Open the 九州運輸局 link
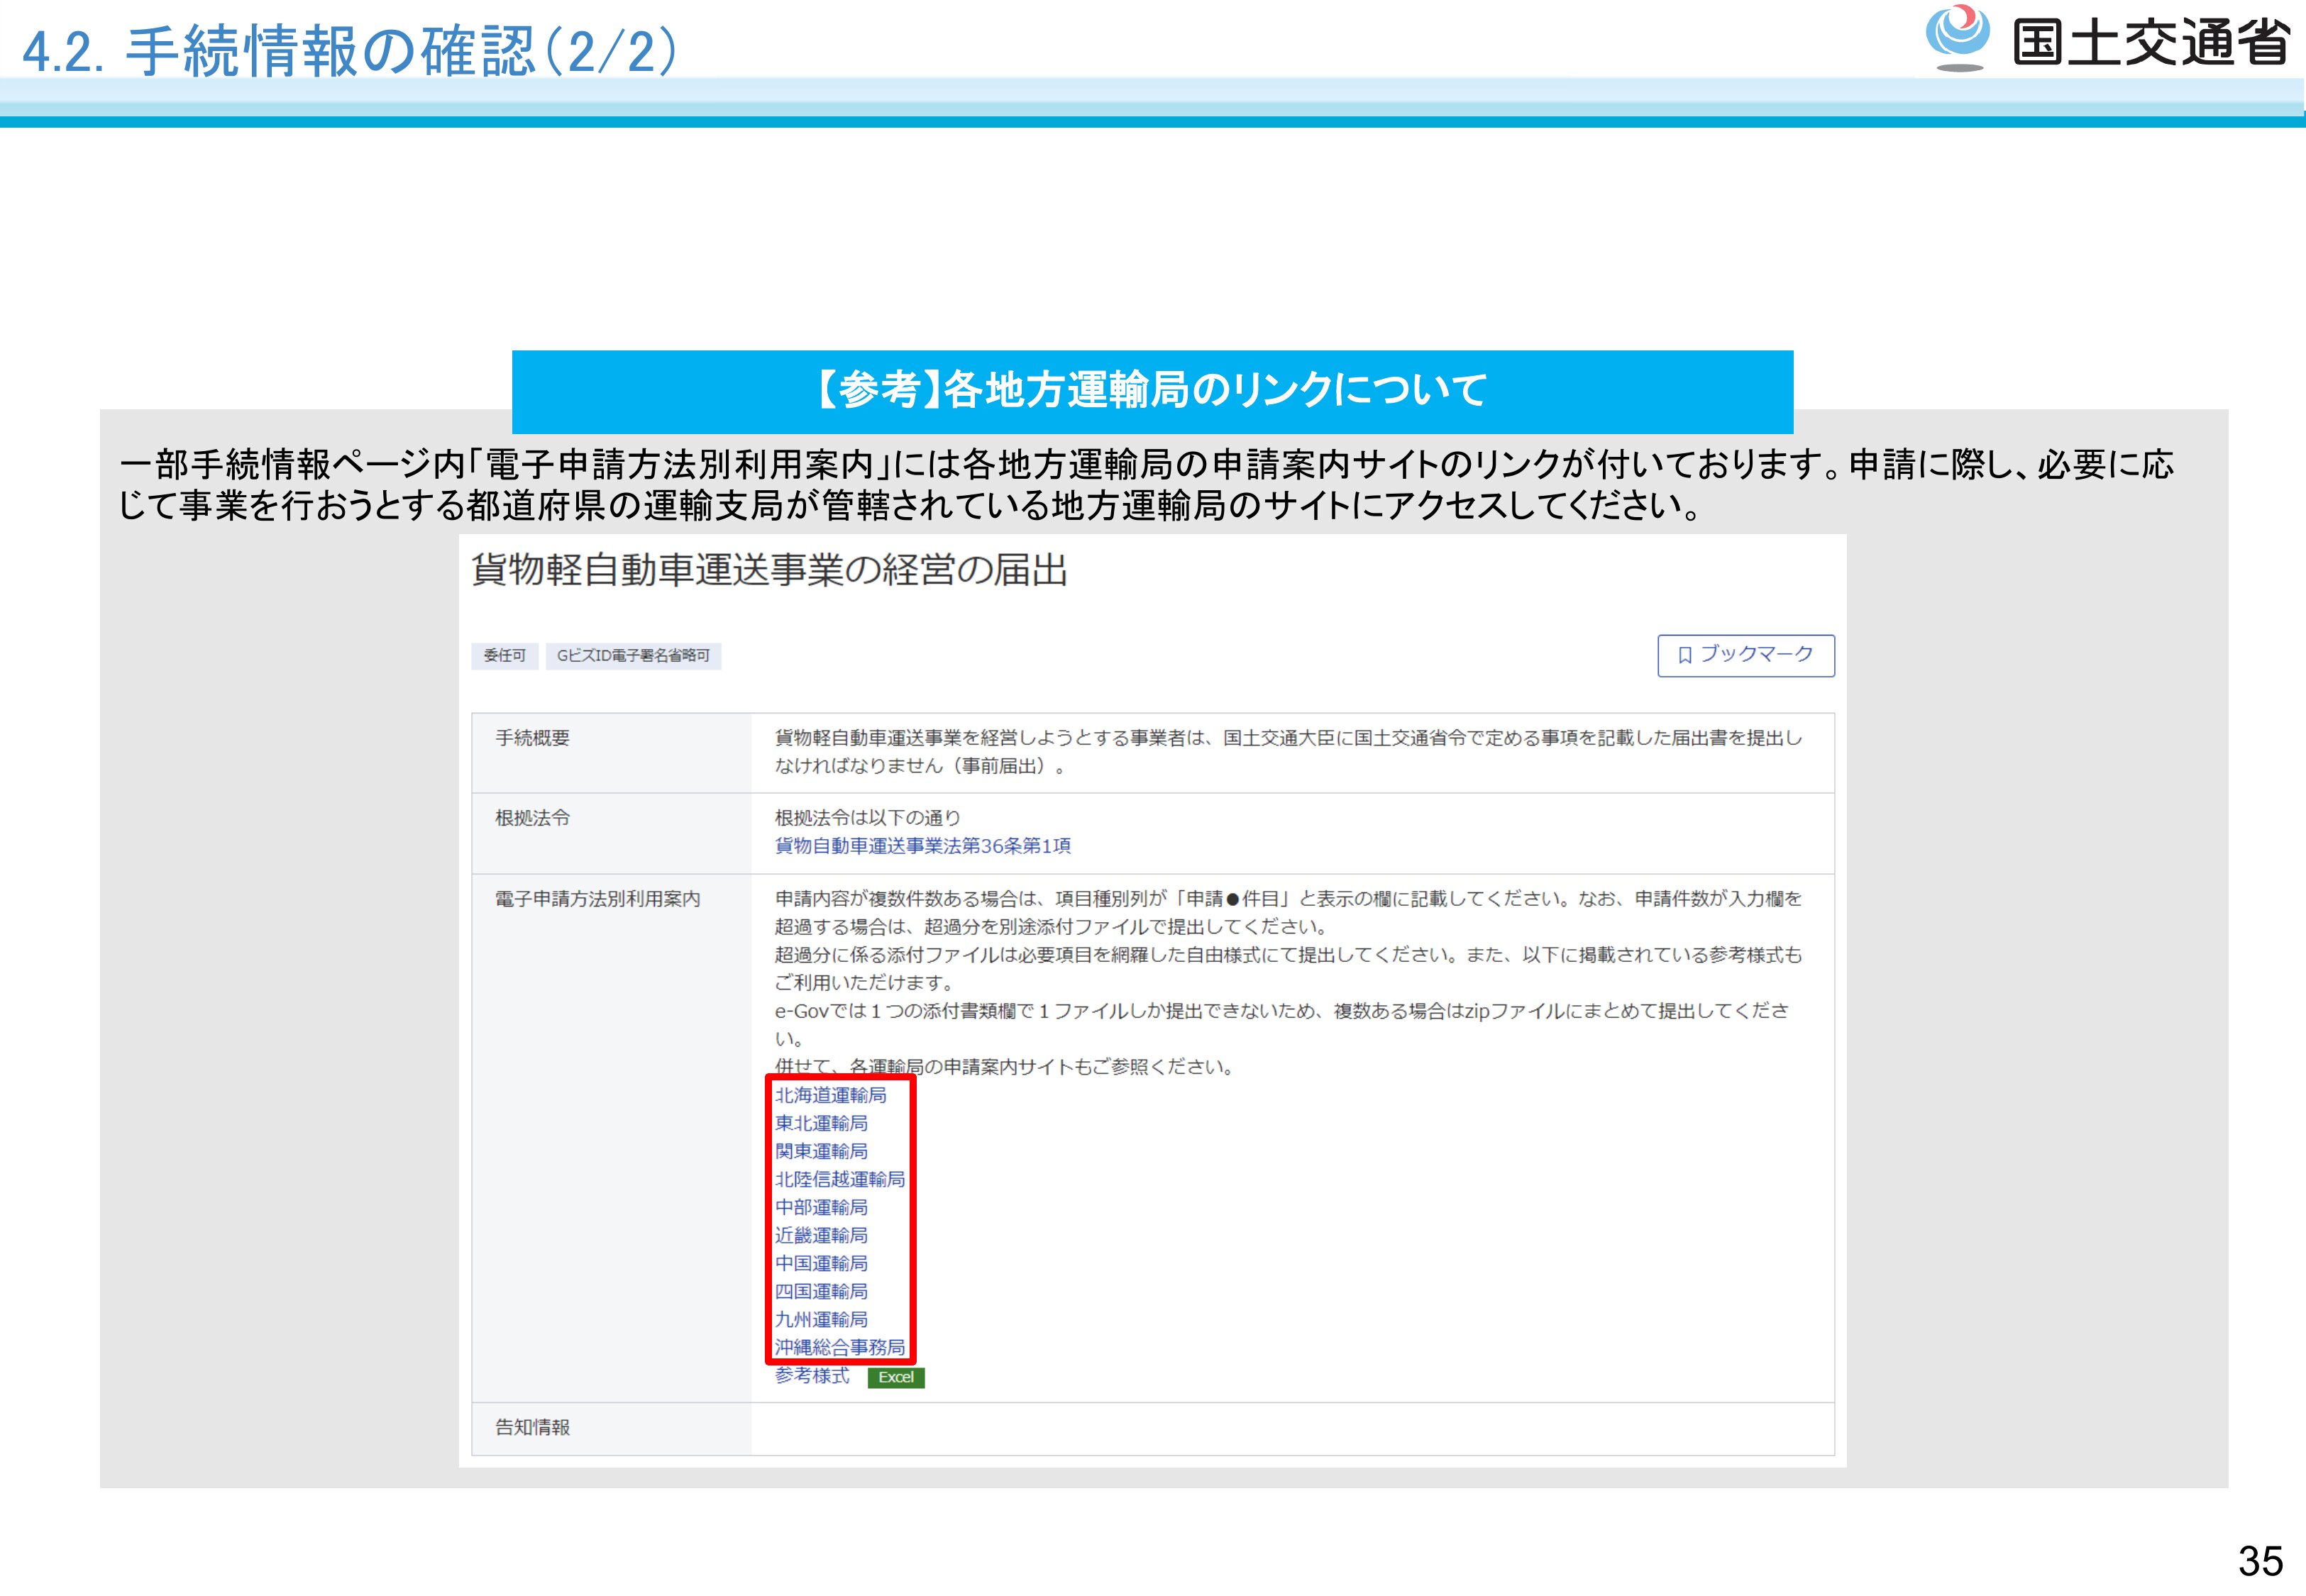The height and width of the screenshot is (1596, 2306). [821, 1319]
